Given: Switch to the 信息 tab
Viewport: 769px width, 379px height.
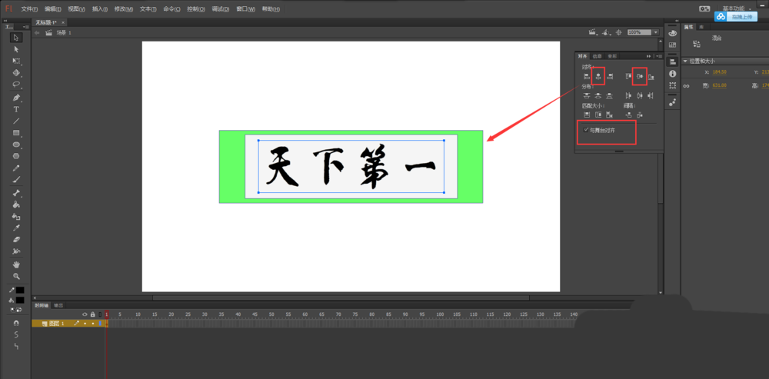Looking at the screenshot, I should pyautogui.click(x=597, y=56).
